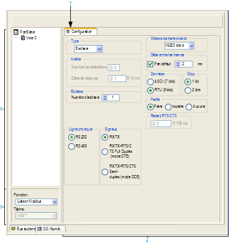The image size is (229, 244).
Task: Open the 19200 bits/s transmission speed dropdown
Action: [179, 46]
